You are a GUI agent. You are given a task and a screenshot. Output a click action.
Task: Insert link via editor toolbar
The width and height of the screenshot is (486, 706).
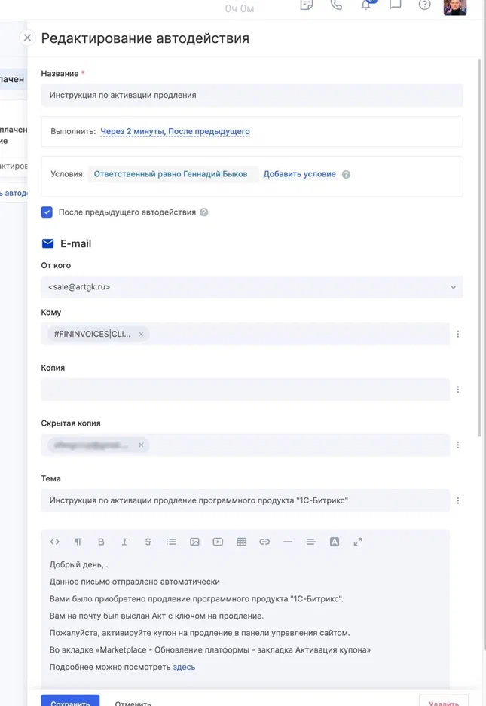point(264,542)
